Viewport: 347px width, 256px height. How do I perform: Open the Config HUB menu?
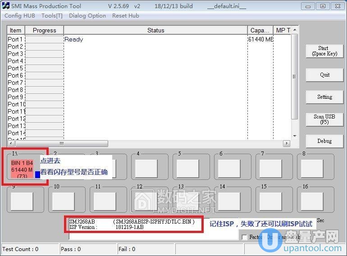coord(20,16)
